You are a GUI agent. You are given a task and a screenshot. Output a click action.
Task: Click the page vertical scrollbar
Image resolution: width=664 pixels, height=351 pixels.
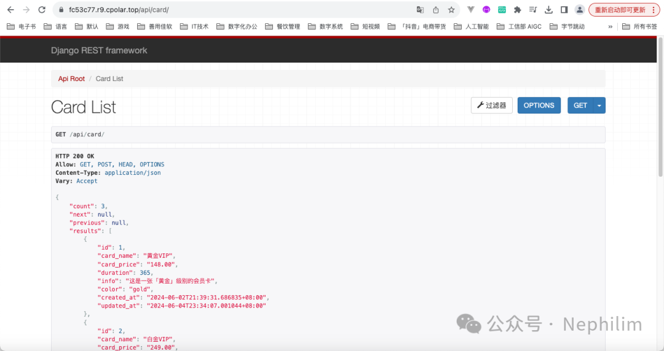[660, 107]
